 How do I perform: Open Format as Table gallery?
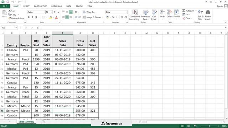(x=146, y=15)
